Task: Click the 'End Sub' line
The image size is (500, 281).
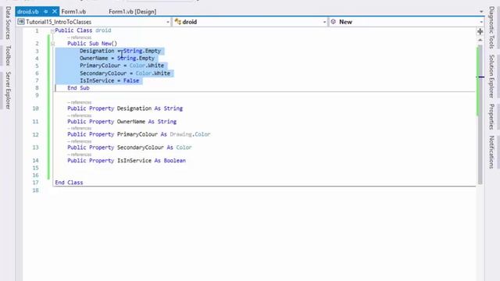Action: pyautogui.click(x=78, y=88)
